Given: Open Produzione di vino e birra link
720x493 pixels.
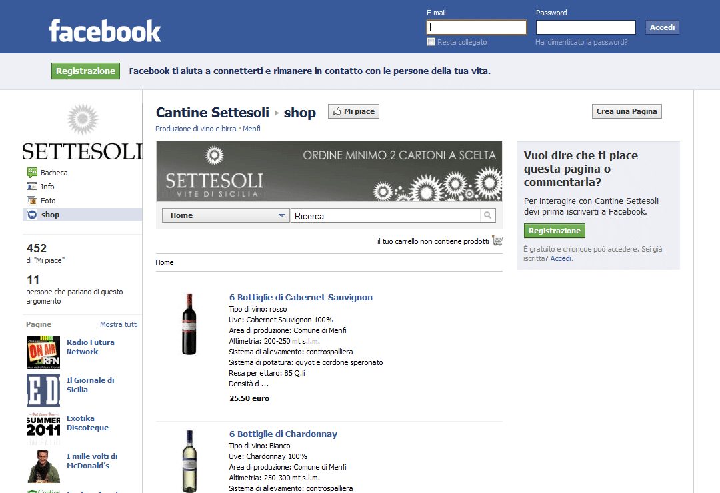Looking at the screenshot, I should pos(195,129).
